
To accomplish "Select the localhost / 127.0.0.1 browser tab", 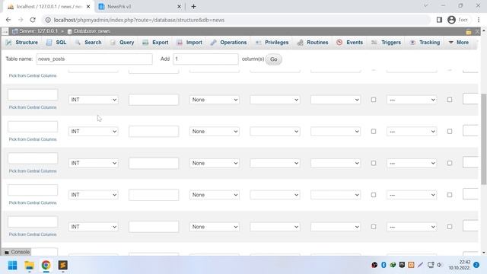I will click(x=49, y=7).
